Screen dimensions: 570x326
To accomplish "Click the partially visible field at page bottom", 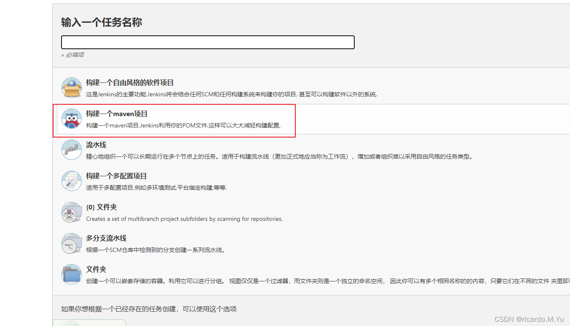I will (x=89, y=323).
